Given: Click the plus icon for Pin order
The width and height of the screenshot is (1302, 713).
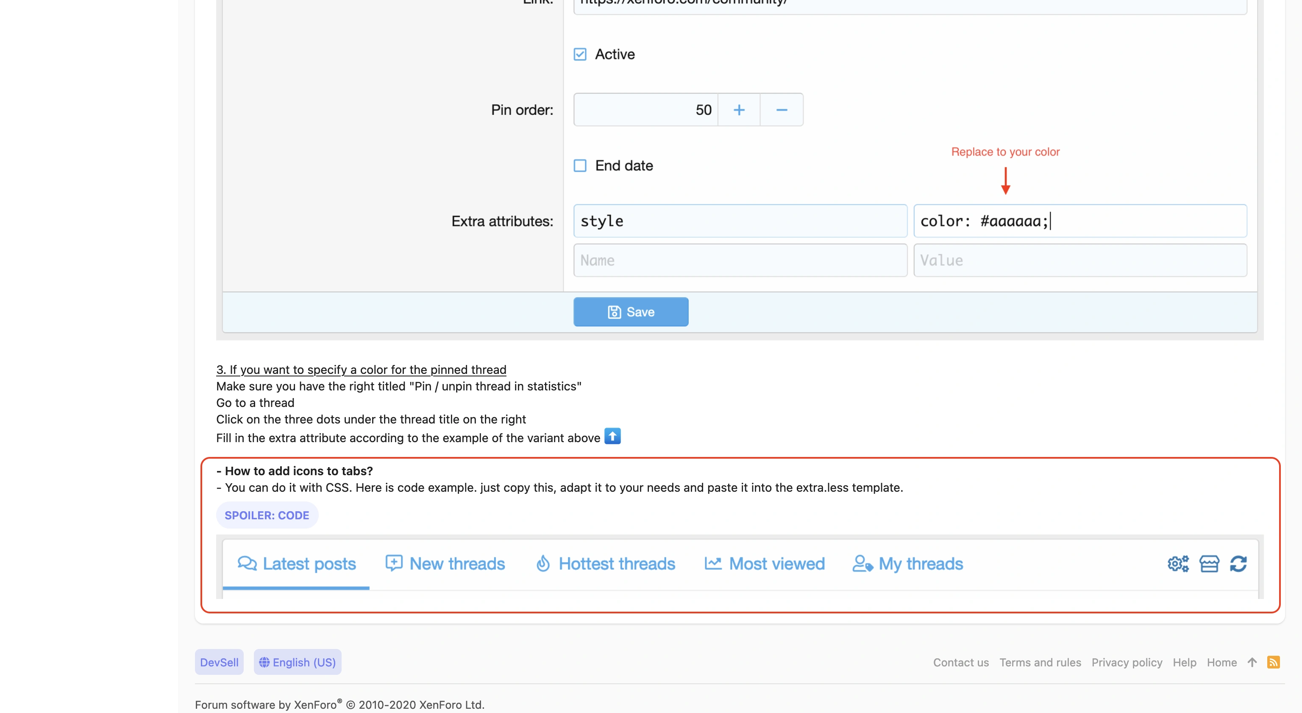Looking at the screenshot, I should coord(739,110).
